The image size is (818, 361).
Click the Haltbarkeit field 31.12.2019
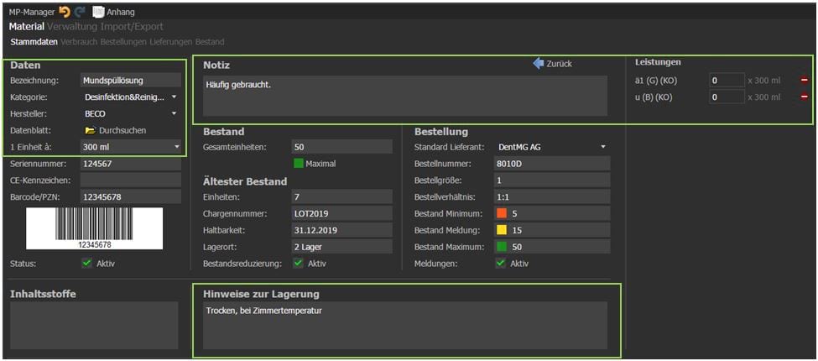click(x=341, y=230)
